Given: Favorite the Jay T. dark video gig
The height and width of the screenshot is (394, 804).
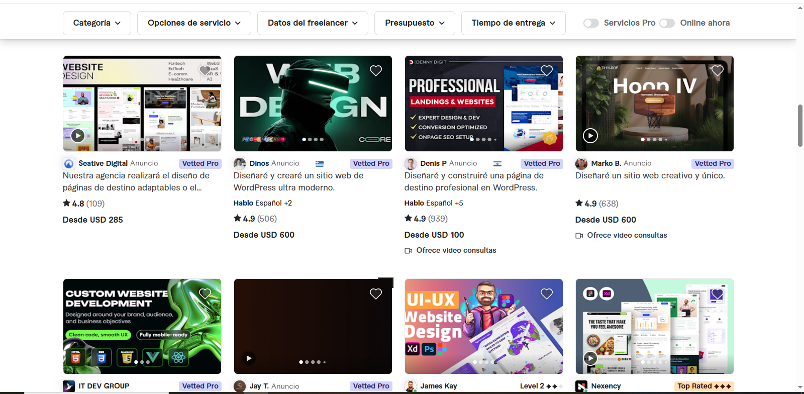Looking at the screenshot, I should pyautogui.click(x=376, y=294).
